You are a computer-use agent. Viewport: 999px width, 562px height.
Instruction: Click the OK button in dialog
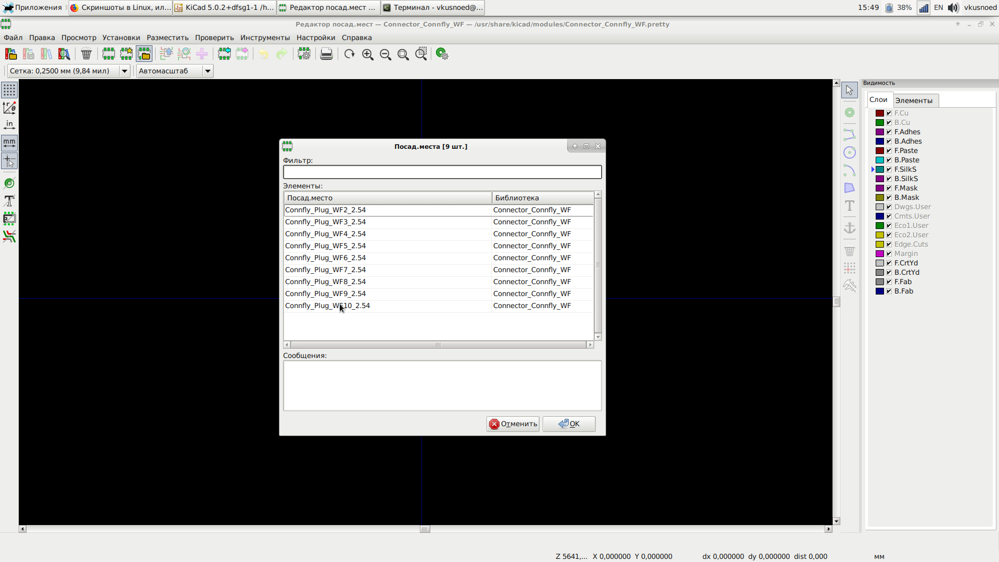(x=569, y=424)
